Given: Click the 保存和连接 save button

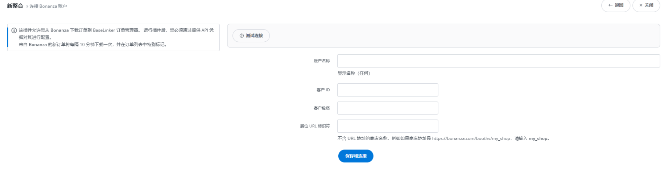Looking at the screenshot, I should [356, 156].
